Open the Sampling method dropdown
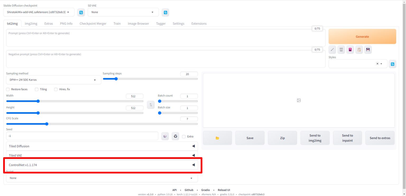 53,80
